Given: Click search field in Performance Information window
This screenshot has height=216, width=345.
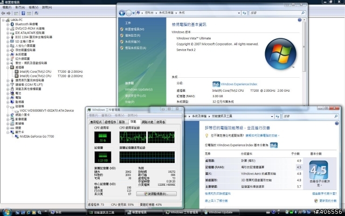Looking at the screenshot, I should 310,117.
